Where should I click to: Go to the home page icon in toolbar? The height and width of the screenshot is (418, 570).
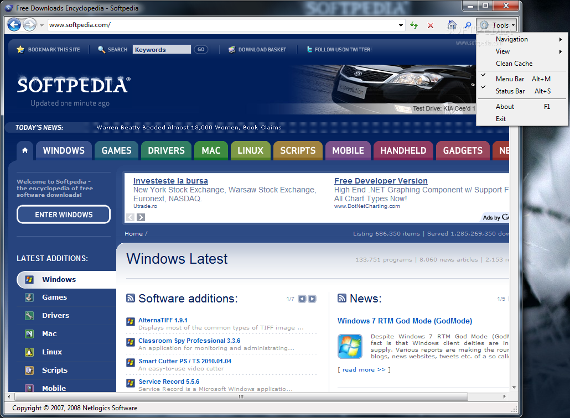452,25
